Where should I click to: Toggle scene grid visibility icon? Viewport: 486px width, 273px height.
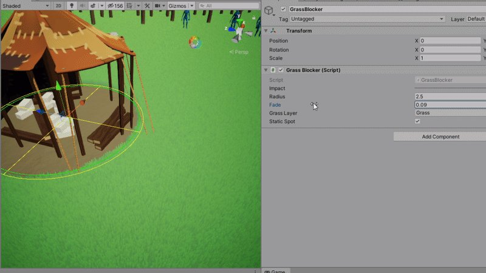click(129, 5)
